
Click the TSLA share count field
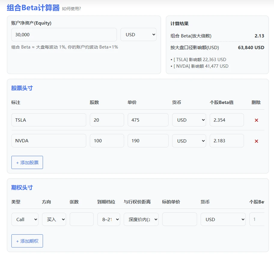click(107, 120)
